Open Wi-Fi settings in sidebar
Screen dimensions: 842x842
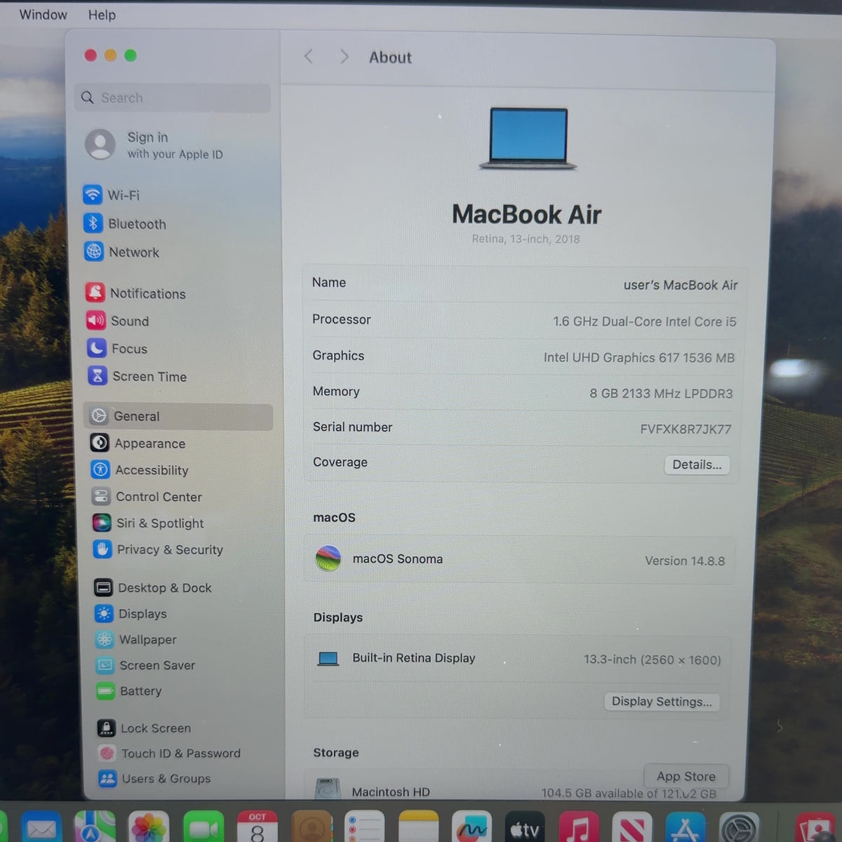(112, 194)
